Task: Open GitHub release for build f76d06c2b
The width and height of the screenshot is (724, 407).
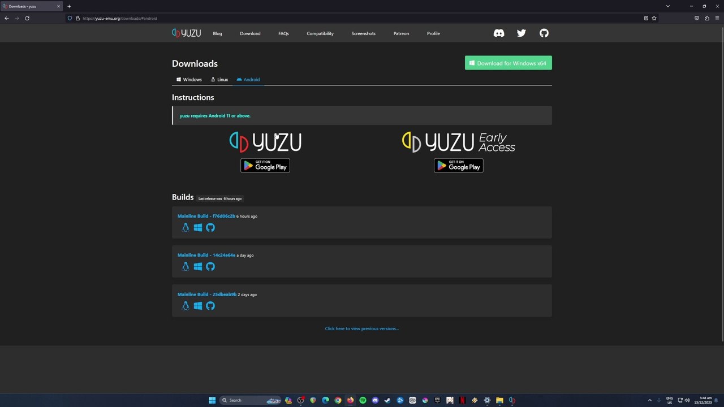Action: pos(210,227)
